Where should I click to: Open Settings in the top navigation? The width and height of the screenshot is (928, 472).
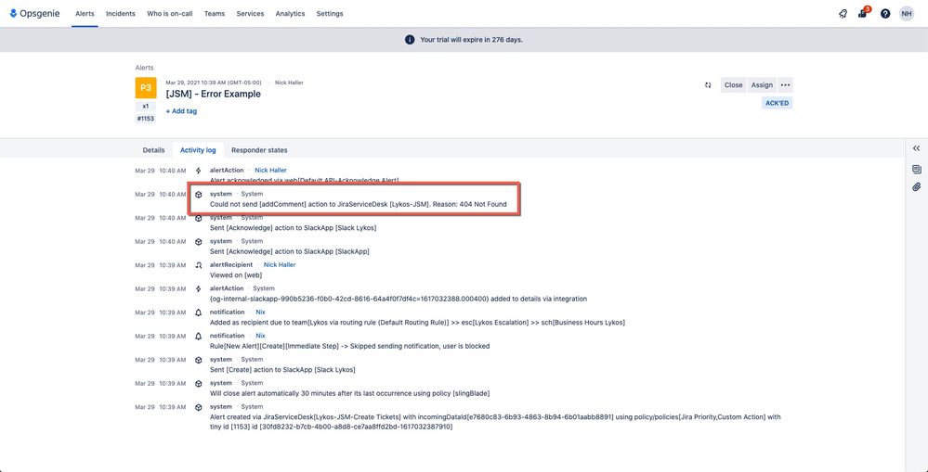tap(330, 14)
